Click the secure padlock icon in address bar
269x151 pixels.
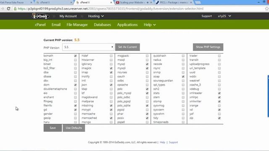pos(15,8)
